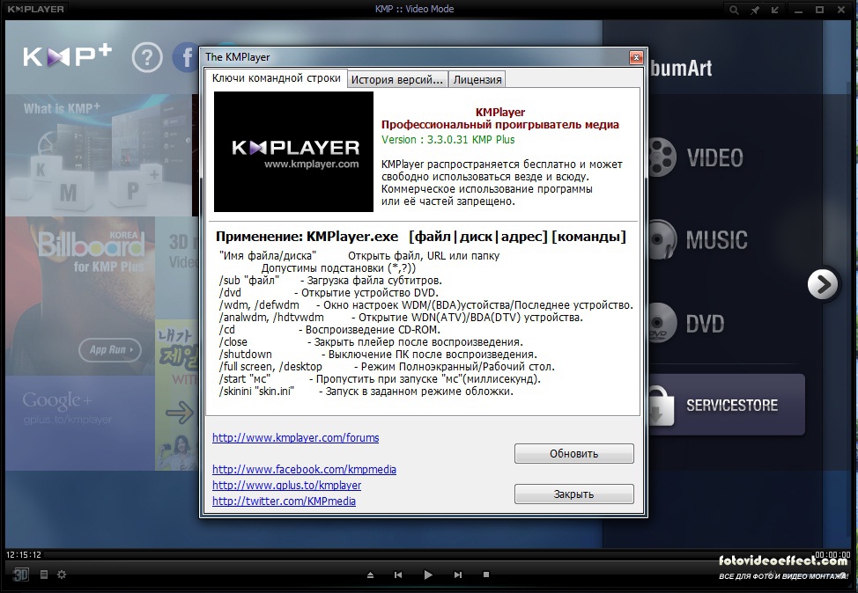The height and width of the screenshot is (593, 858).
Task: Open the Facebook icon in KMP+ header
Action: (x=186, y=57)
